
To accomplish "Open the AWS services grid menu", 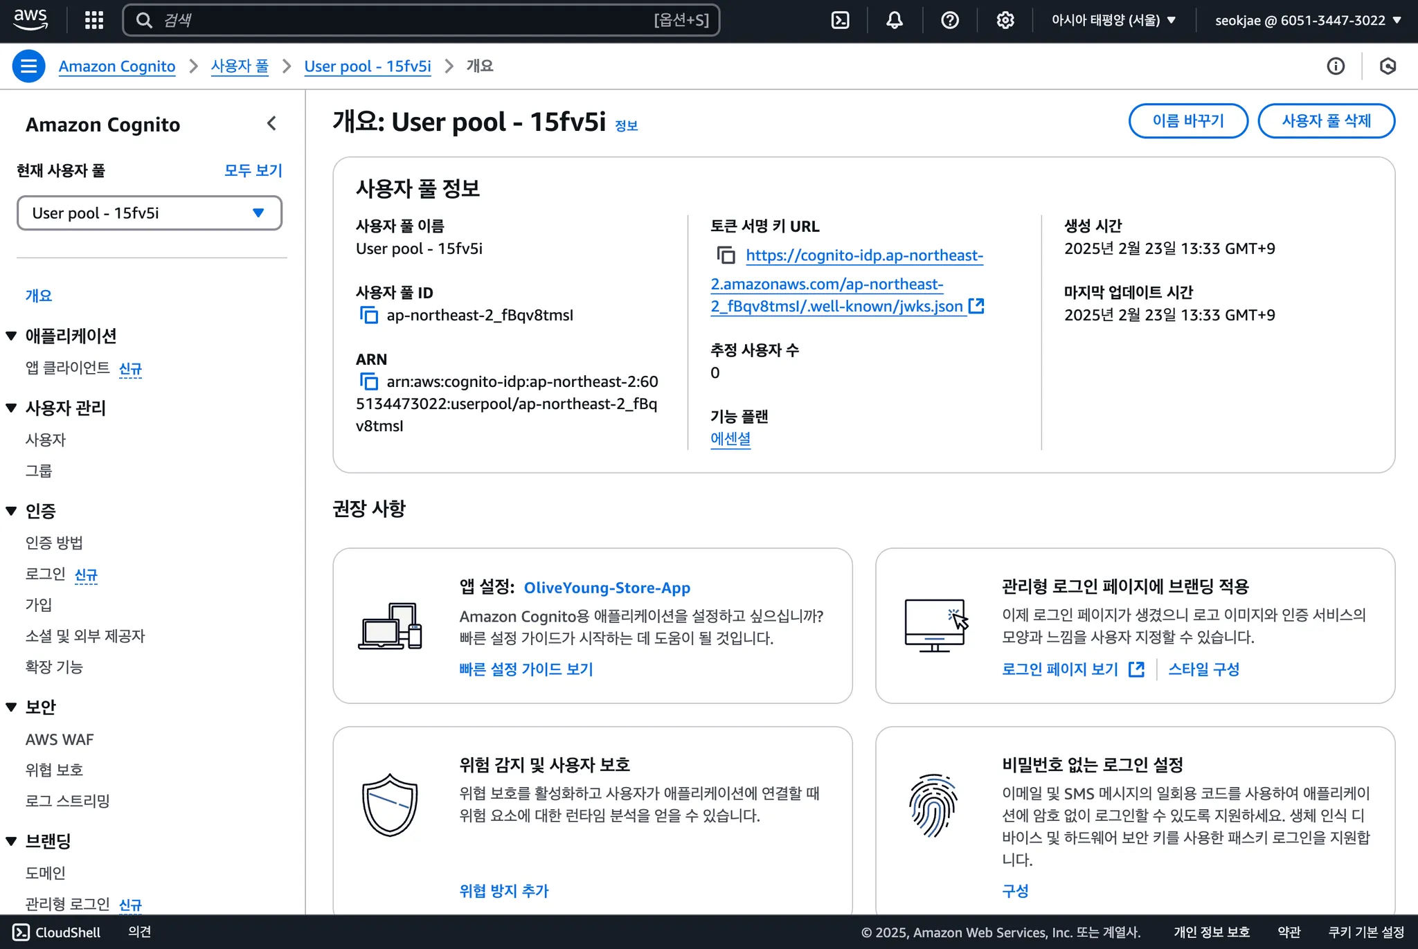I will [x=94, y=20].
